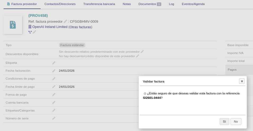
Task: Edit the default relative discount pencil icon
Action: [x=142, y=52]
